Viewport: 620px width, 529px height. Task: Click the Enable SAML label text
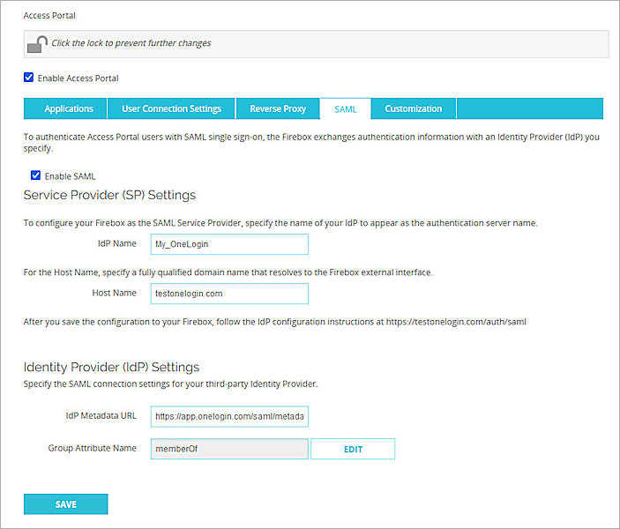pyautogui.click(x=70, y=176)
